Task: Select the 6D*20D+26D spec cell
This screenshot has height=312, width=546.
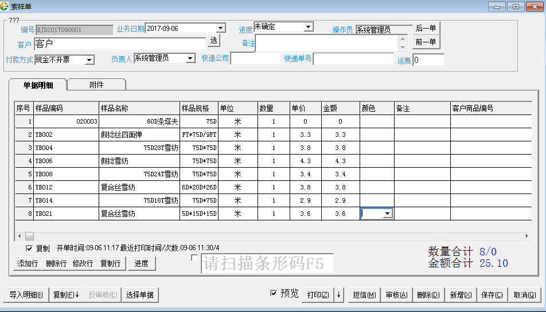Action: click(x=199, y=187)
